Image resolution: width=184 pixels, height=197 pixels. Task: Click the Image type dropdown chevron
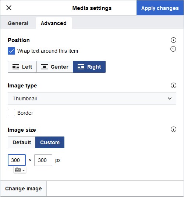pyautogui.click(x=170, y=98)
